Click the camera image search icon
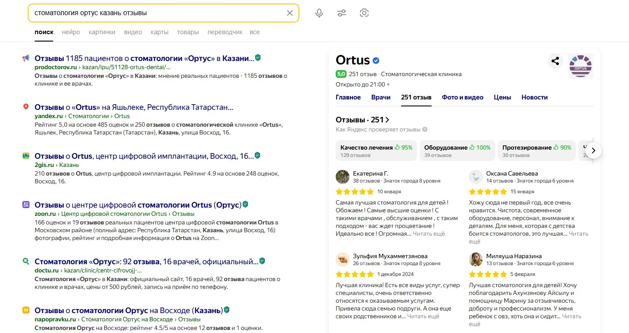 [364, 13]
